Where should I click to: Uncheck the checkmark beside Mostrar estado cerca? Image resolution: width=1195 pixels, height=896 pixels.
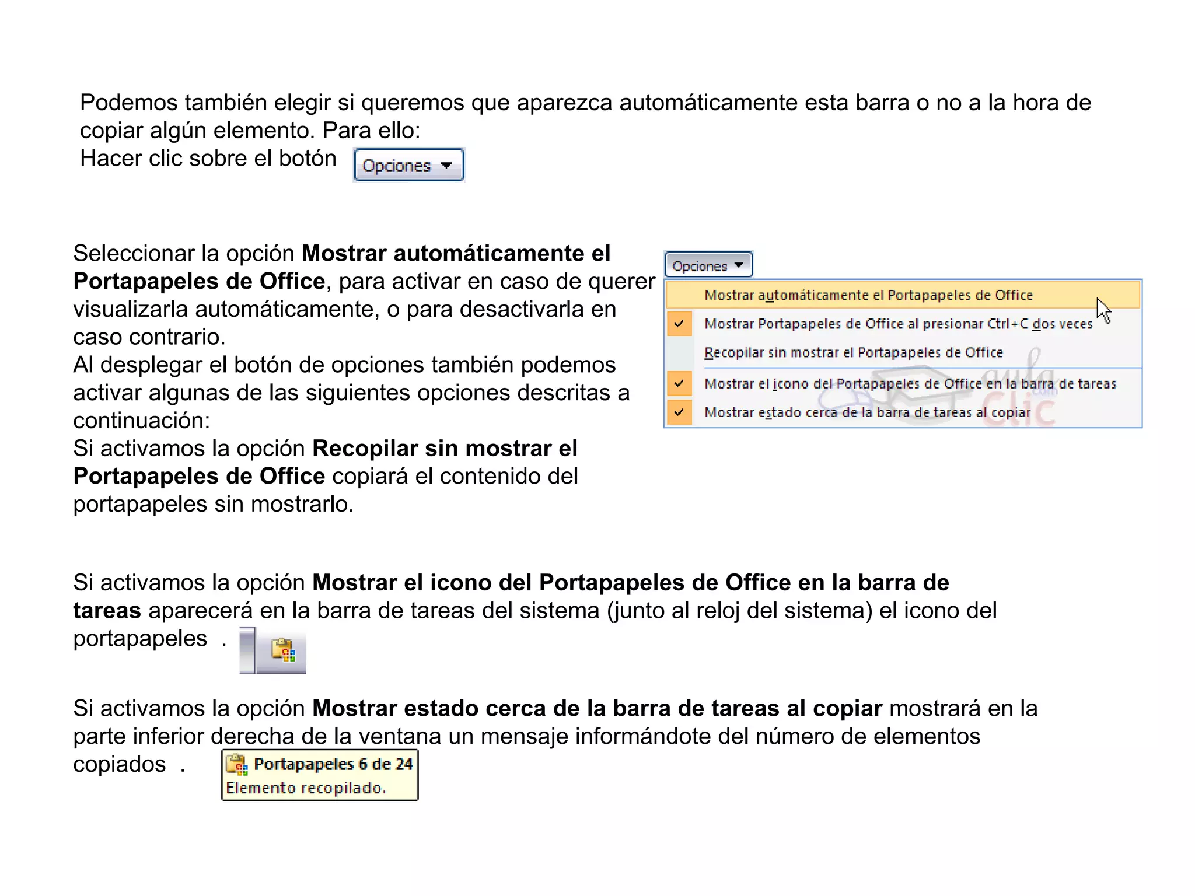point(679,412)
